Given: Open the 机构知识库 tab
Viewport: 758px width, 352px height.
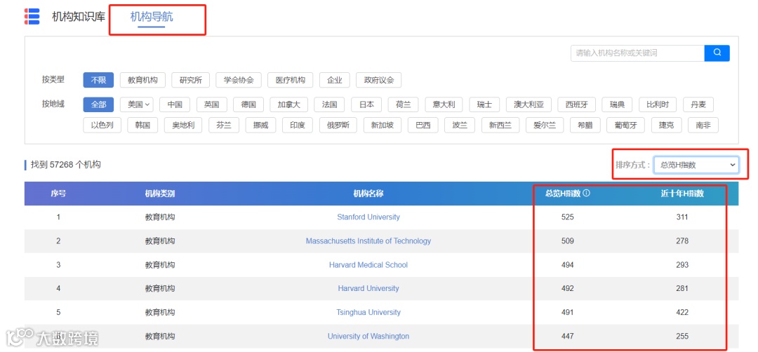Looking at the screenshot, I should [79, 17].
